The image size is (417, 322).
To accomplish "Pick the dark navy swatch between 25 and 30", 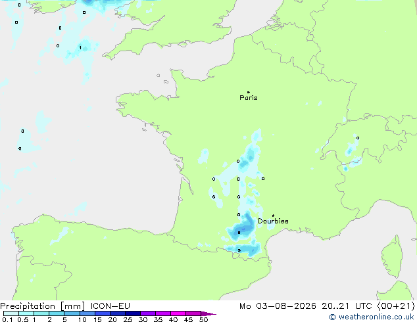I will pyautogui.click(x=133, y=313).
